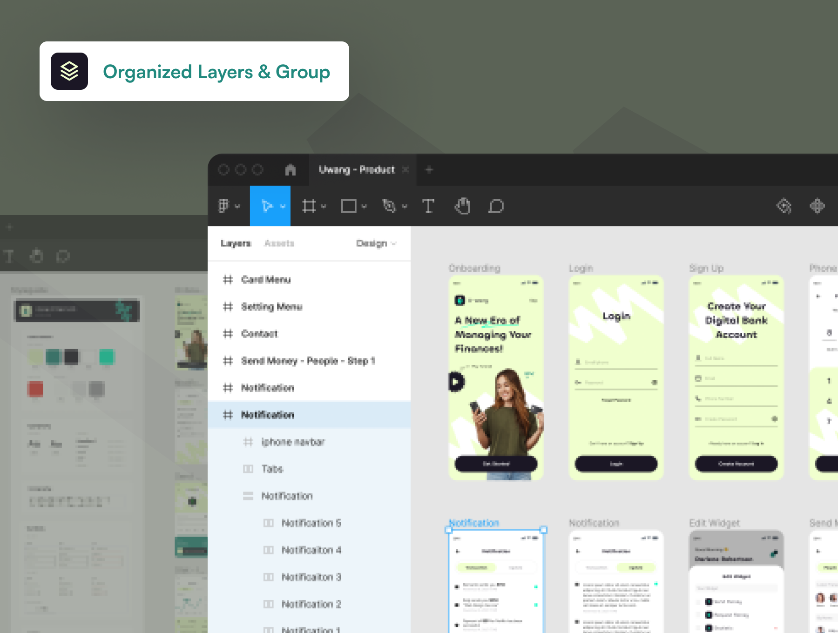Switch to the Uwang - Product tab
This screenshot has width=838, height=633.
click(x=357, y=170)
